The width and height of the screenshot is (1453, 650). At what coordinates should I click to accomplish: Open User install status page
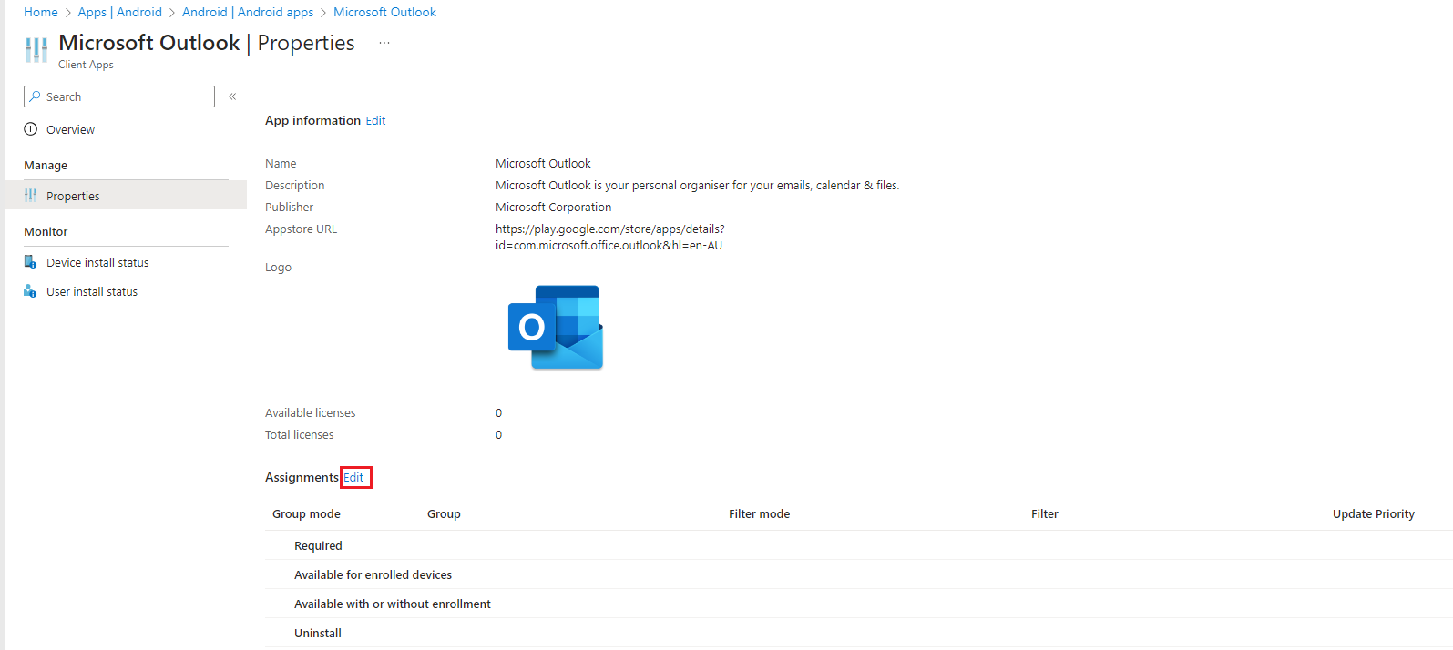click(92, 291)
